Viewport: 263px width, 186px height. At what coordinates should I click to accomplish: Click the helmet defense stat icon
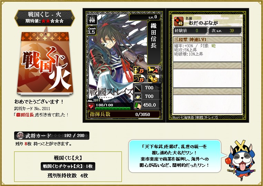click(138, 97)
